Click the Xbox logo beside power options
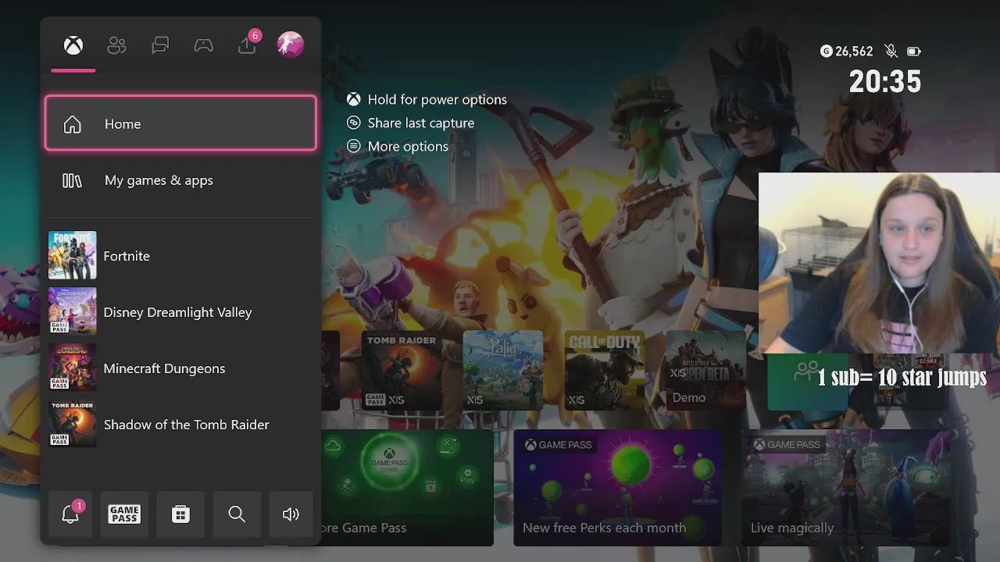The height and width of the screenshot is (562, 1000). 354,100
